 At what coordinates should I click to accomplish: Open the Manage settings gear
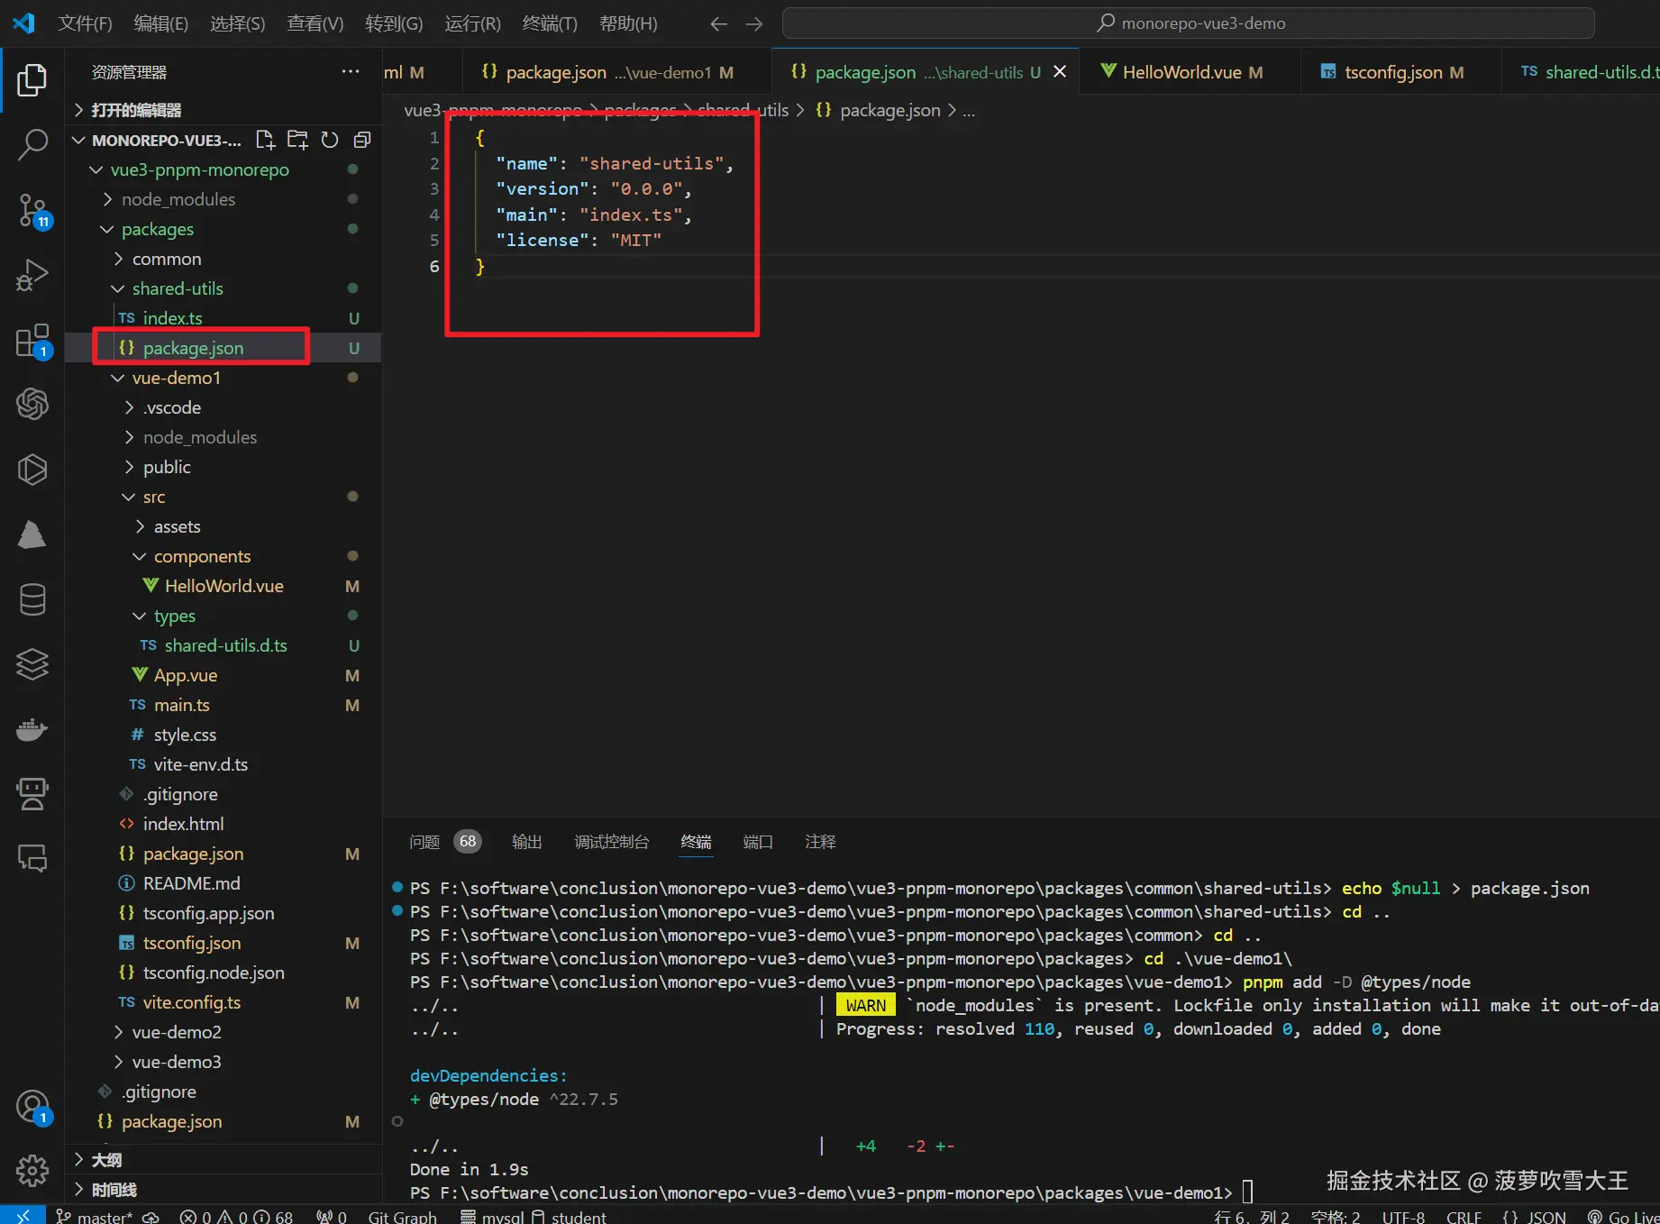pos(32,1171)
